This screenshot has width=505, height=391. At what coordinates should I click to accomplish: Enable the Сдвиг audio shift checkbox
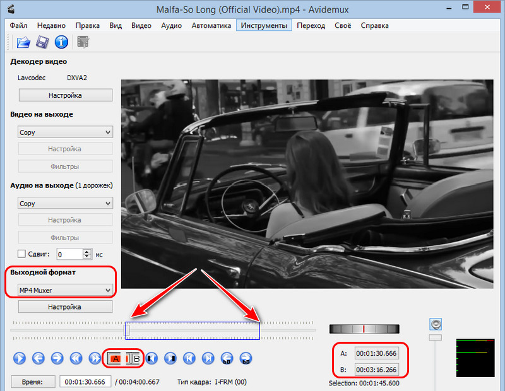[21, 254]
